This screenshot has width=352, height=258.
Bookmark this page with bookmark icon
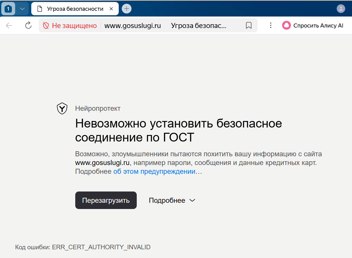tap(249, 25)
